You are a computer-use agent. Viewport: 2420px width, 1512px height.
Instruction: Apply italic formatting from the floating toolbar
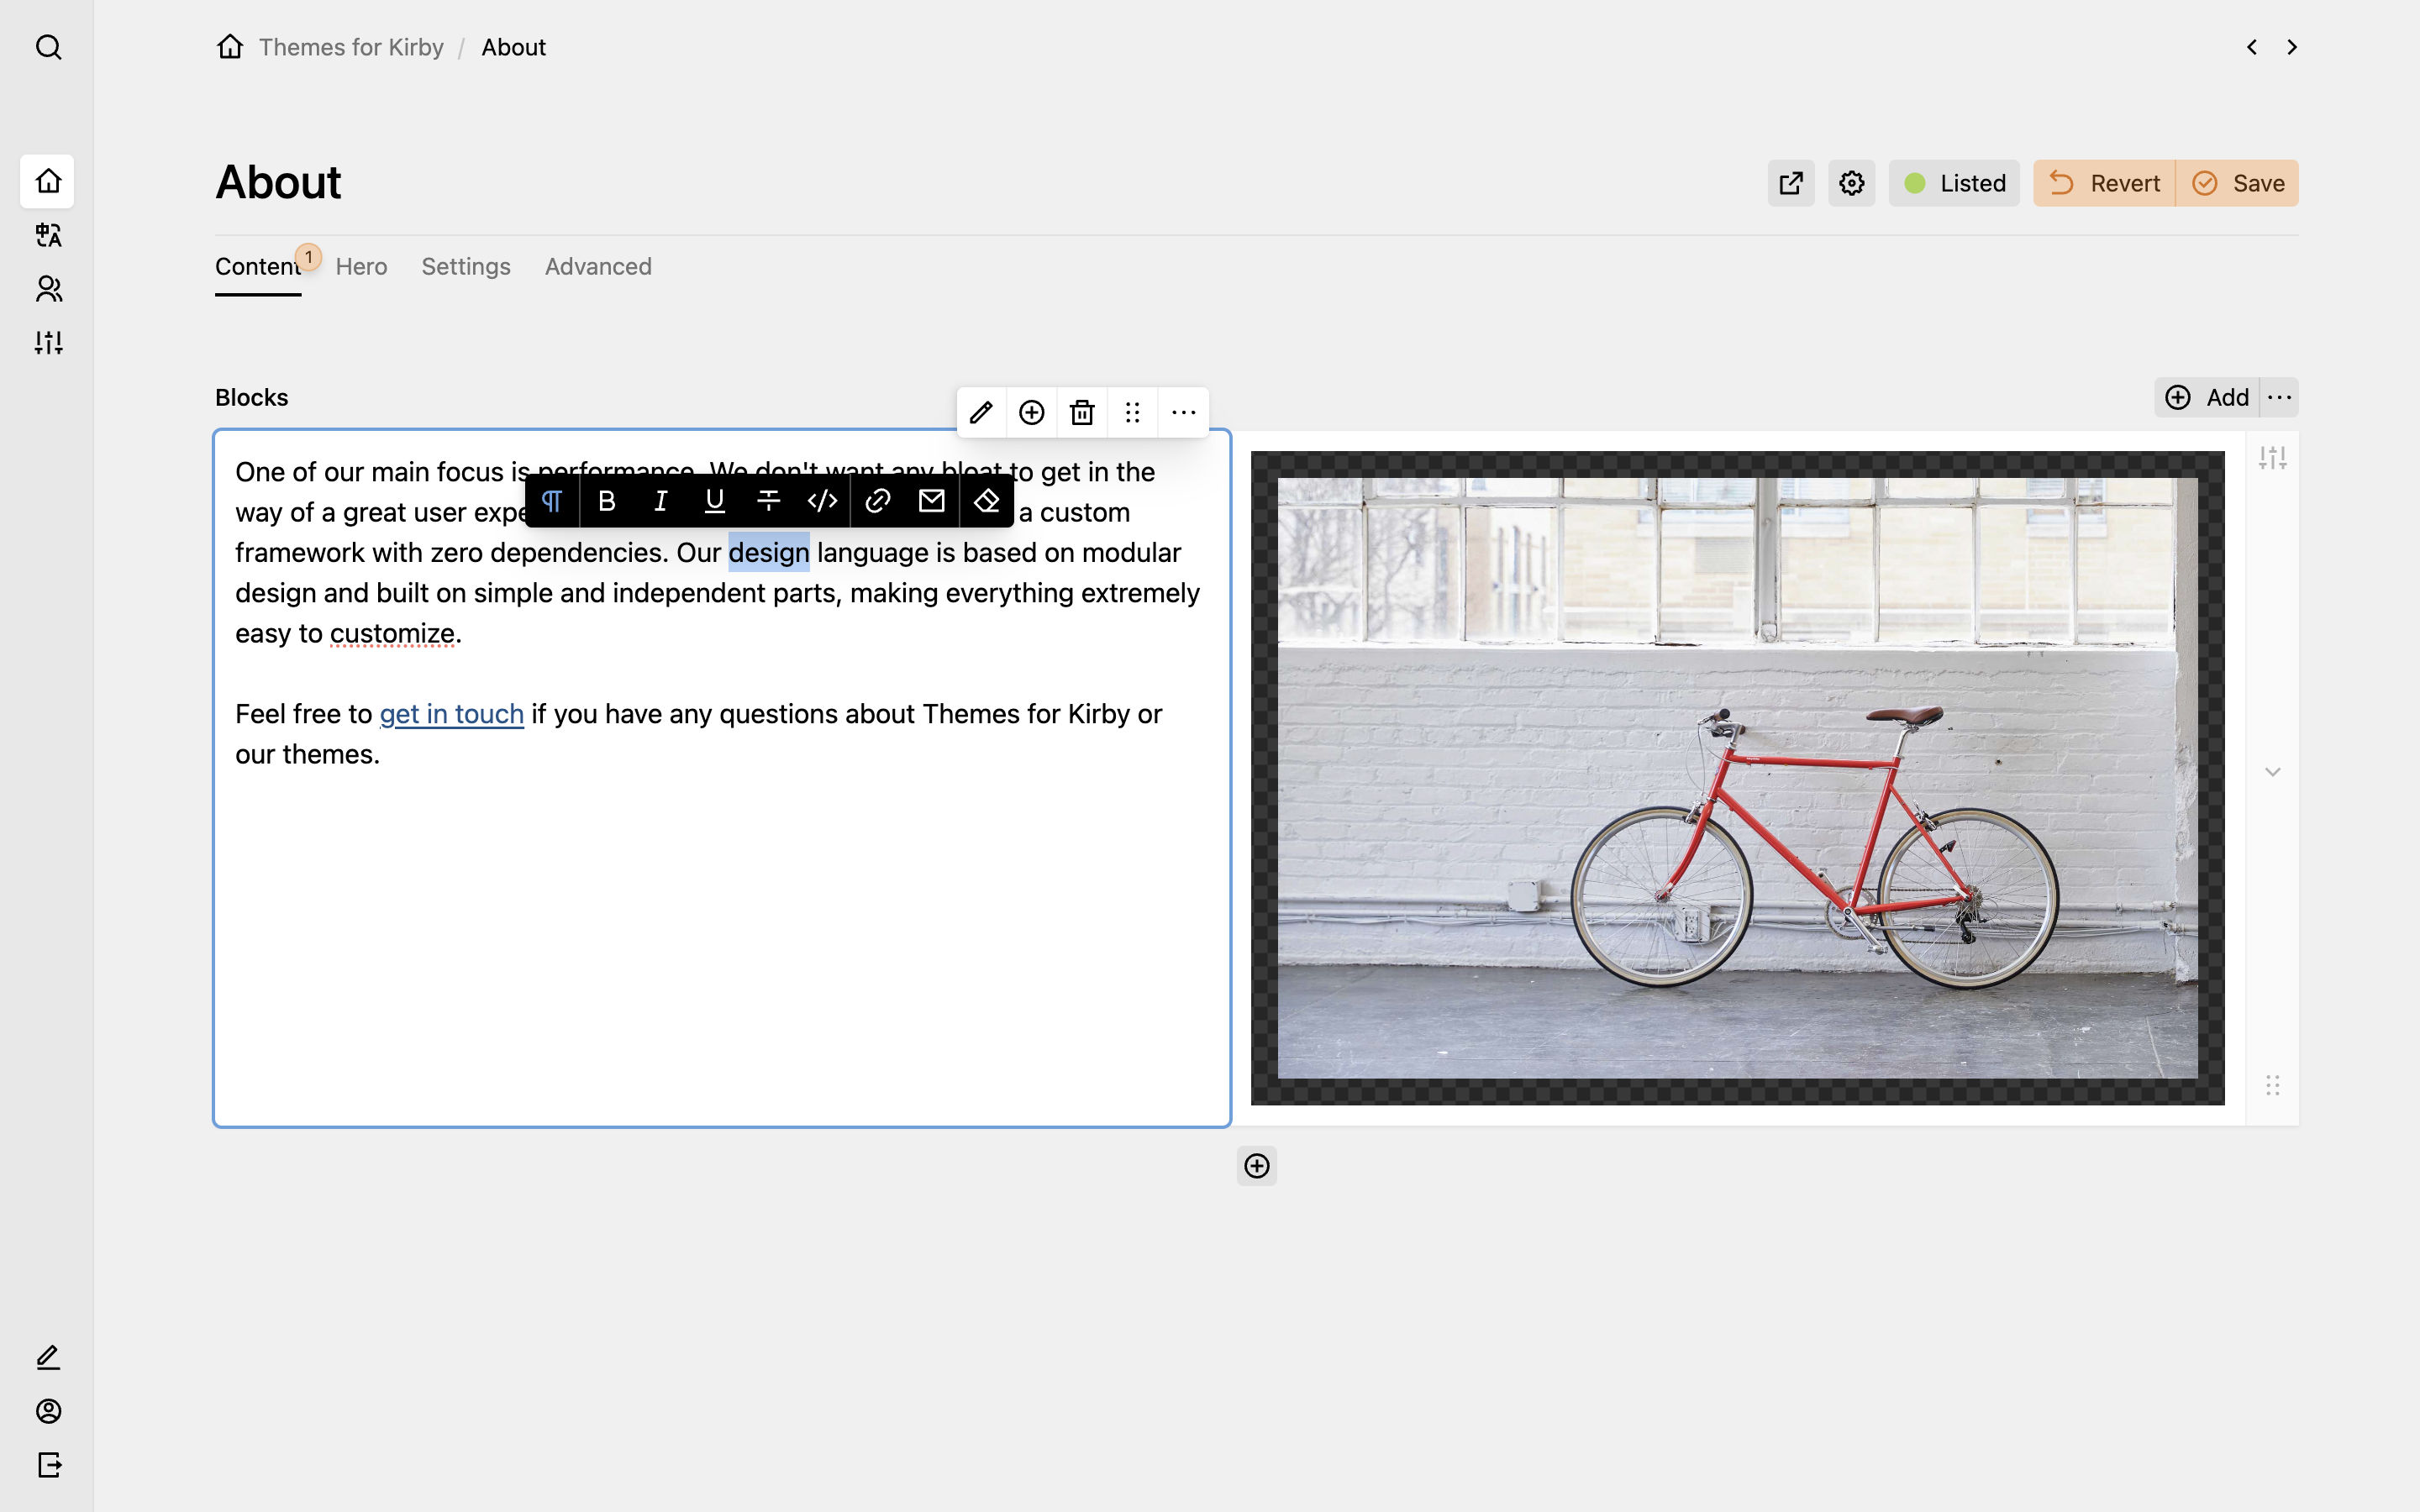[661, 500]
